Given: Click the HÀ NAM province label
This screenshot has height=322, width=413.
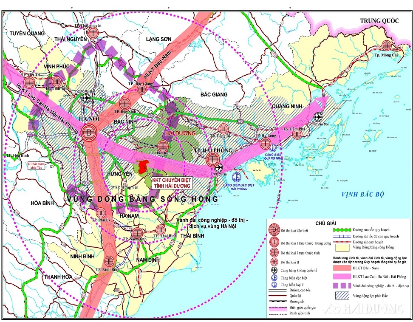Looking at the screenshot, I should (x=129, y=216).
